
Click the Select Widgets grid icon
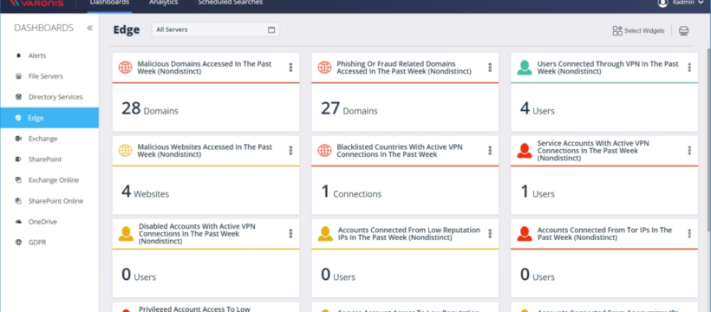click(617, 31)
